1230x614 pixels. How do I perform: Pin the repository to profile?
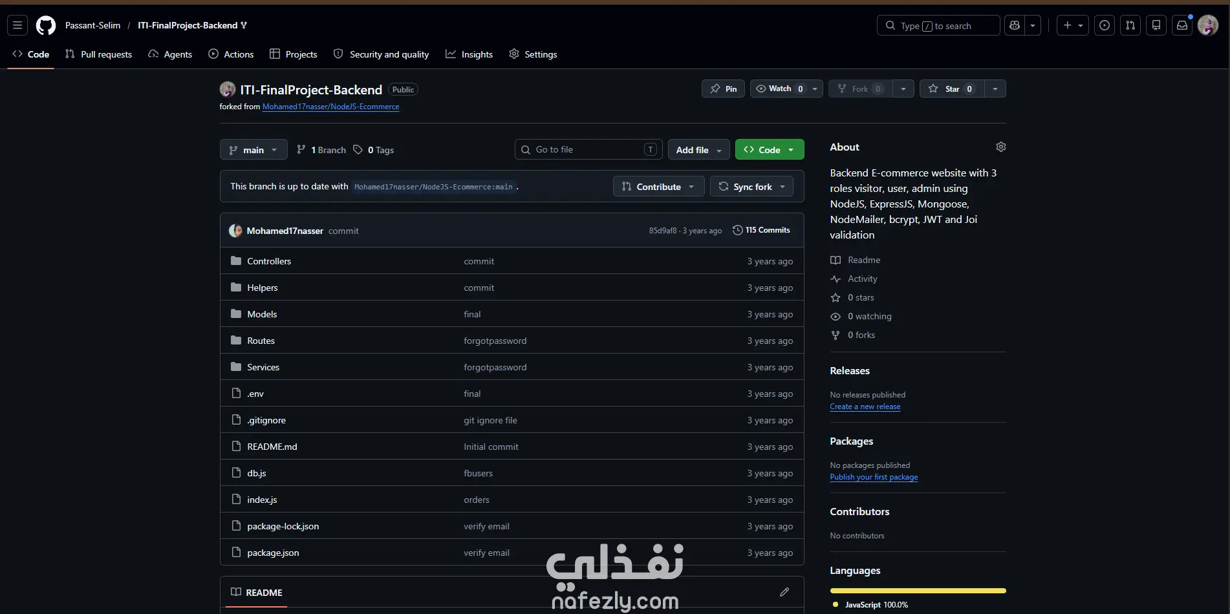click(723, 89)
